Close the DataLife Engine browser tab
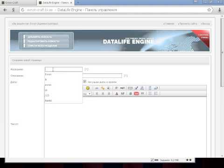Image resolution: width=224 pixels, height=168 pixels. (x=71, y=3)
